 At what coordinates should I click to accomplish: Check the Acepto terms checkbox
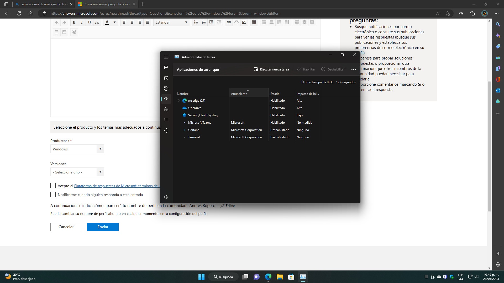click(x=53, y=186)
